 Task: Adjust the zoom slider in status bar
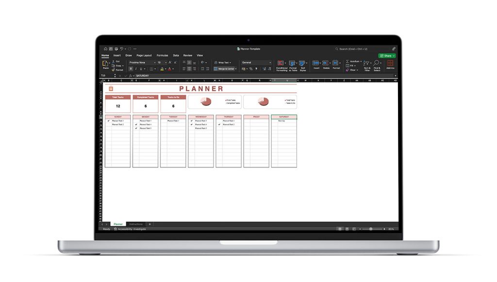click(371, 229)
